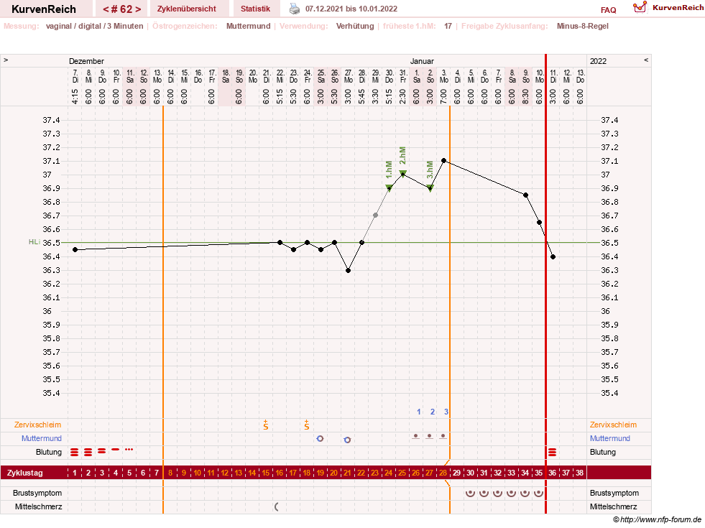This screenshot has height=528, width=705.
Task: Click the Muttermund circle symbol on cycle day 19
Action: pyautogui.click(x=320, y=439)
